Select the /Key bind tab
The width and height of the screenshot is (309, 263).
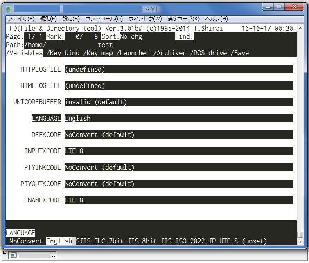(63, 53)
